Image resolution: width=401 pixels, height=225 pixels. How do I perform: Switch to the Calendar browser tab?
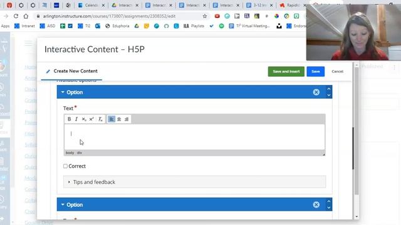tap(91, 5)
